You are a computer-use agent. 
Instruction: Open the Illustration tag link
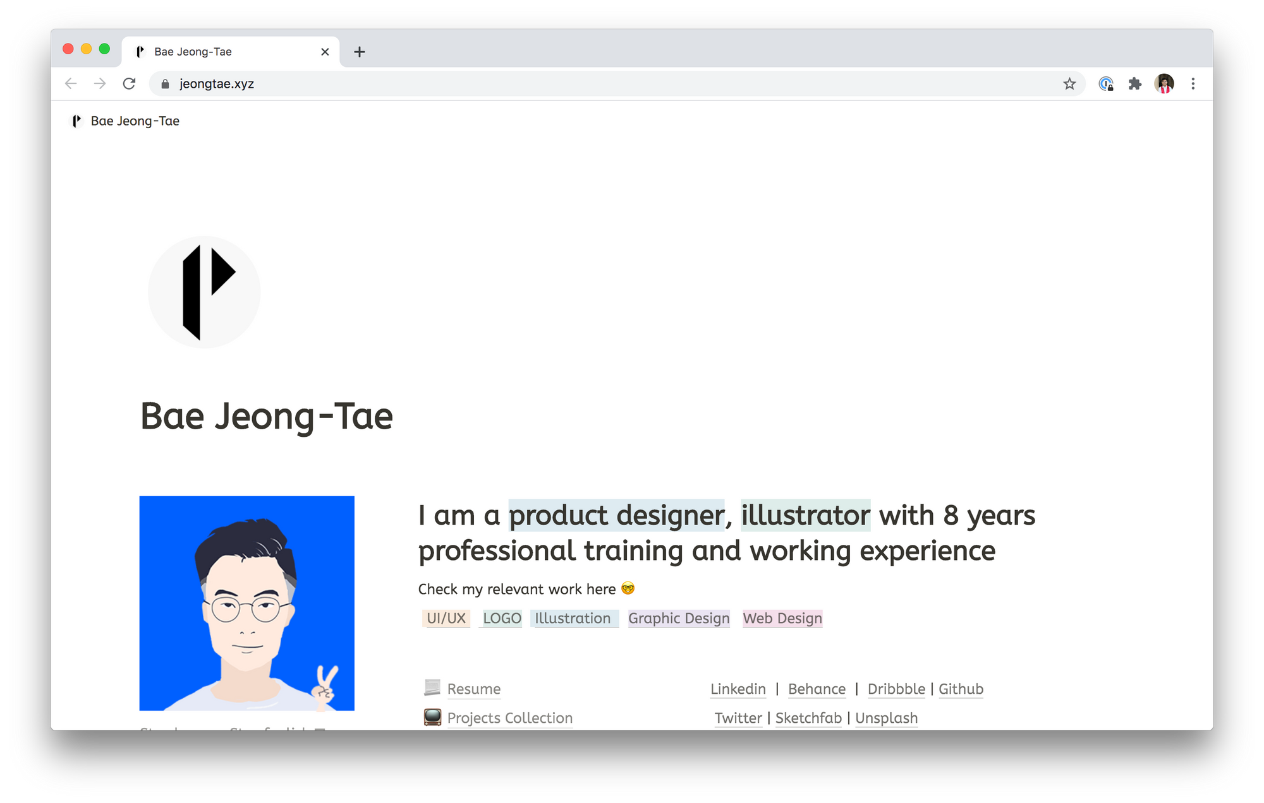coord(573,618)
